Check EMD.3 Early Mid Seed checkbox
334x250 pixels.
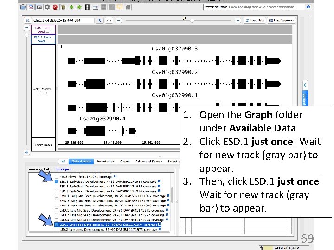click(x=57, y=206)
